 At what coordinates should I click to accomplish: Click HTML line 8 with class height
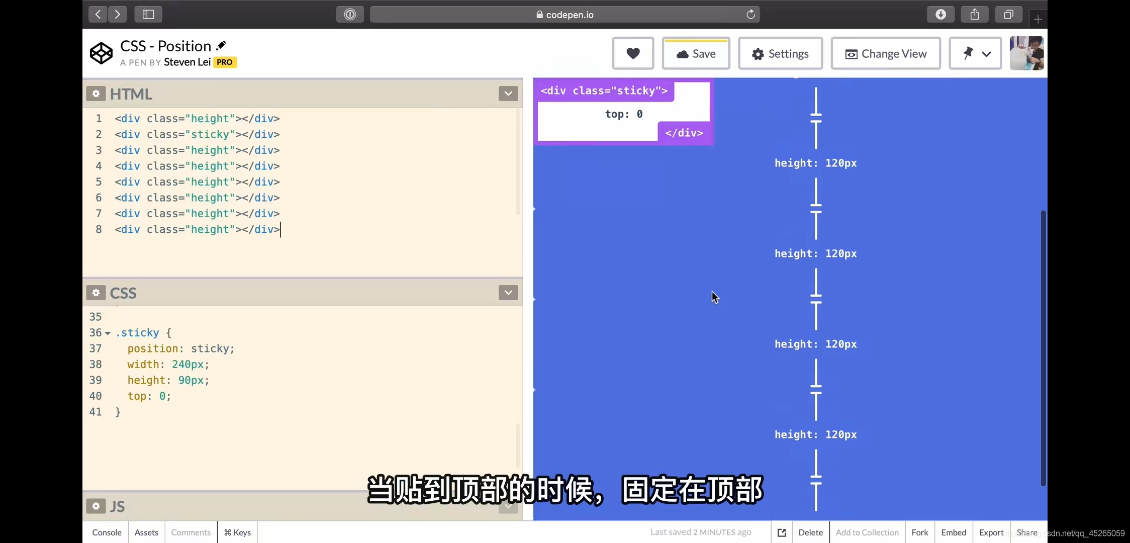point(197,229)
